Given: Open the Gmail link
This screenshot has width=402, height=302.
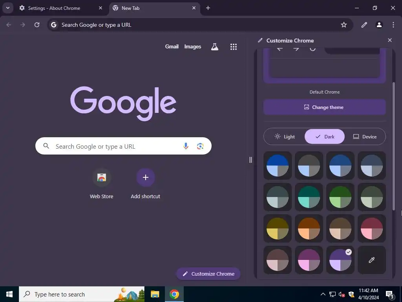Looking at the screenshot, I should [x=172, y=47].
